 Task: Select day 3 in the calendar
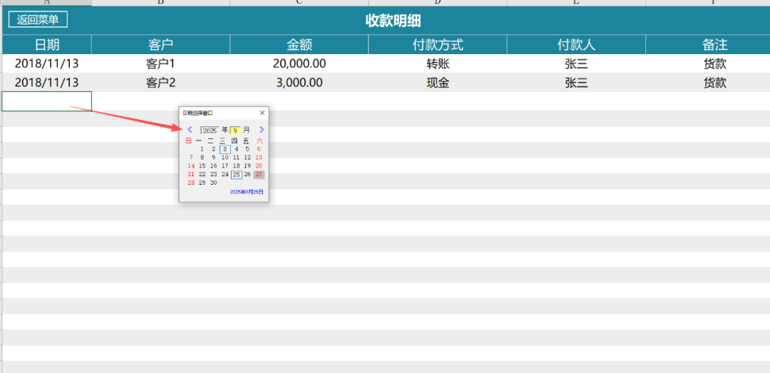225,149
